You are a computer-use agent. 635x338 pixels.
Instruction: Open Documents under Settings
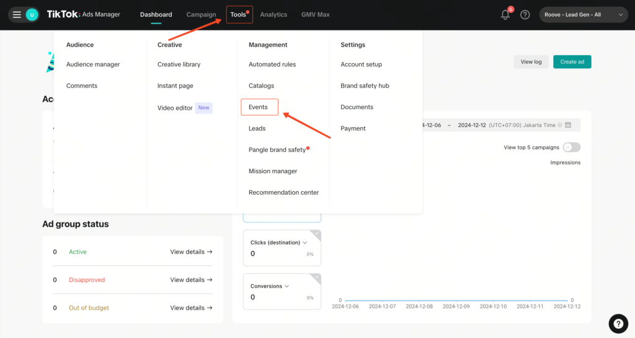point(357,107)
